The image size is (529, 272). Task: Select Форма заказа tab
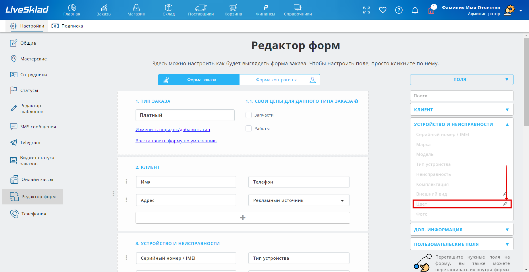199,80
